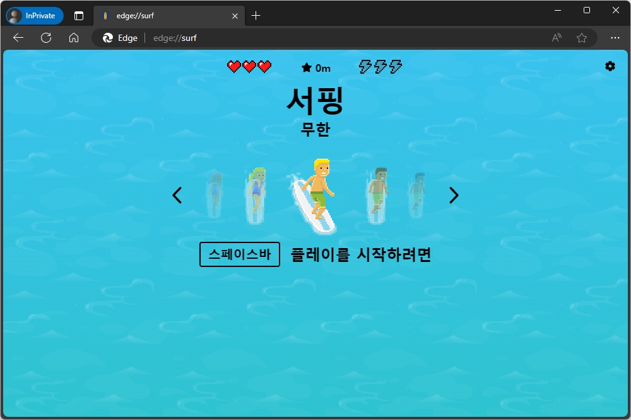Click the 스페이스바 button to start
Viewport: 631px width, 420px height.
tap(239, 254)
